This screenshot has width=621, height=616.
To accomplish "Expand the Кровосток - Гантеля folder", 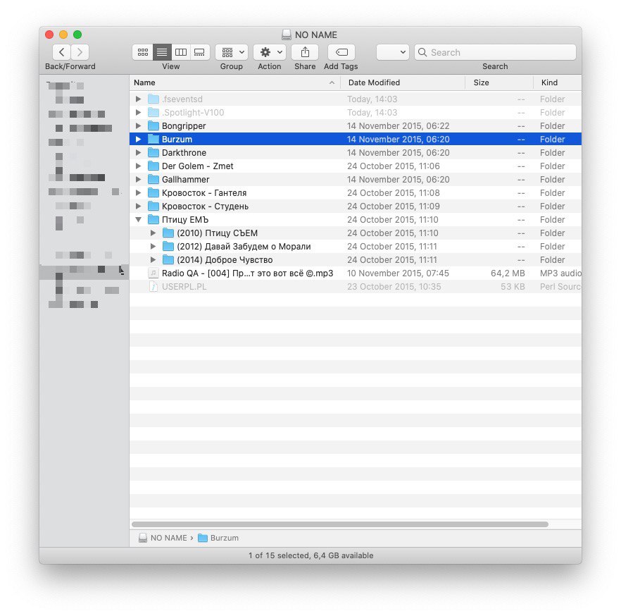I will click(138, 193).
